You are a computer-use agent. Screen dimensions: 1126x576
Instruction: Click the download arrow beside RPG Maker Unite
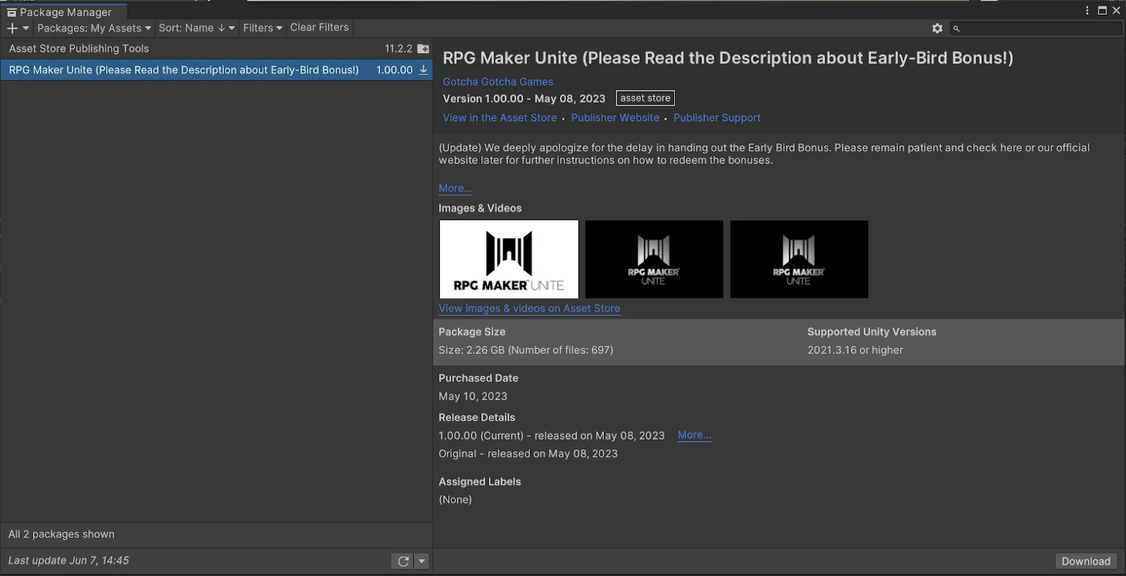[x=424, y=70]
